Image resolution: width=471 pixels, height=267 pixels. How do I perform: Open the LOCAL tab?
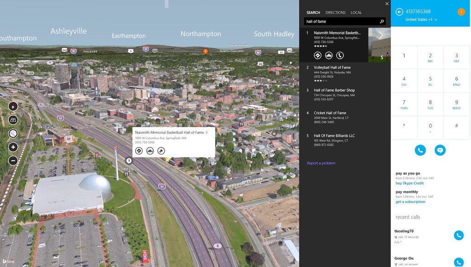356,12
